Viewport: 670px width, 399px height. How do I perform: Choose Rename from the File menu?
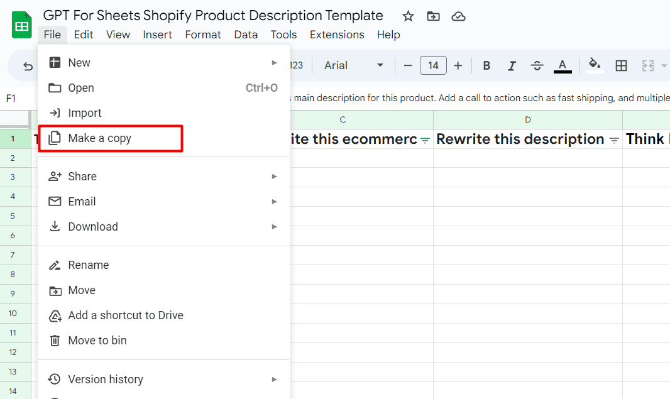(x=164, y=265)
